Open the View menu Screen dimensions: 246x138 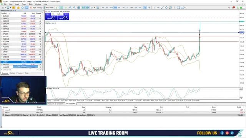pos(11,4)
